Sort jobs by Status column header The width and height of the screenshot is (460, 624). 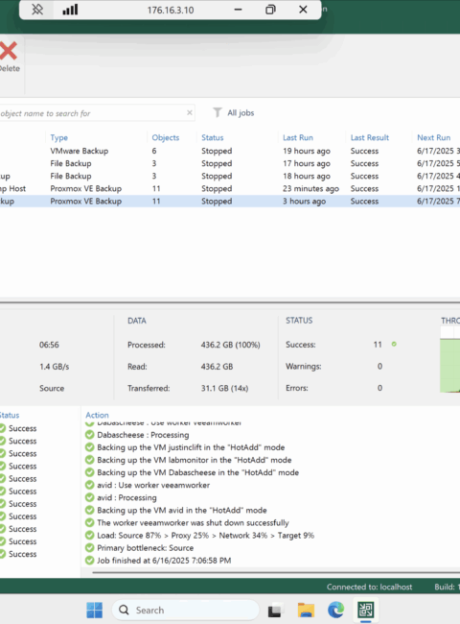pyautogui.click(x=212, y=137)
